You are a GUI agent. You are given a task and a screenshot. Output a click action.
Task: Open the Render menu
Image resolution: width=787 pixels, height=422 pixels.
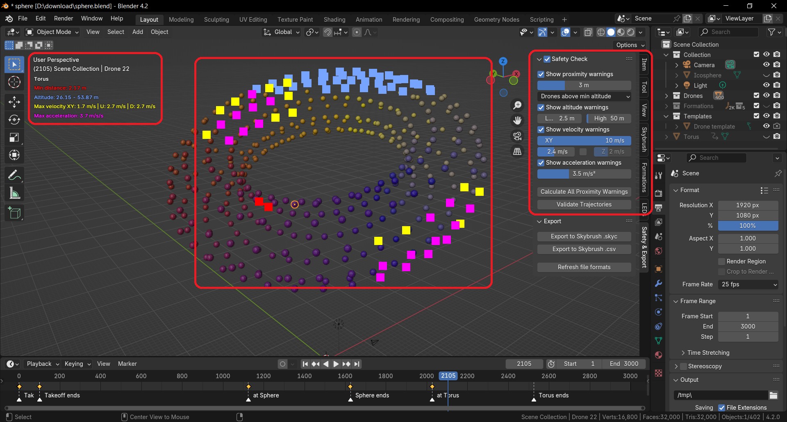tap(64, 18)
